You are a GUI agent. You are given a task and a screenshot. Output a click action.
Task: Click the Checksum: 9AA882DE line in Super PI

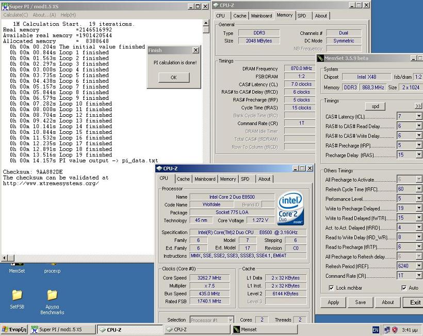tap(32, 172)
